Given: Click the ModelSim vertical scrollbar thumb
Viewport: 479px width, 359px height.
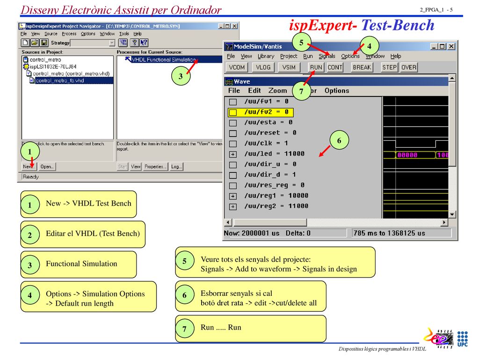Looking at the screenshot, I should (452, 124).
